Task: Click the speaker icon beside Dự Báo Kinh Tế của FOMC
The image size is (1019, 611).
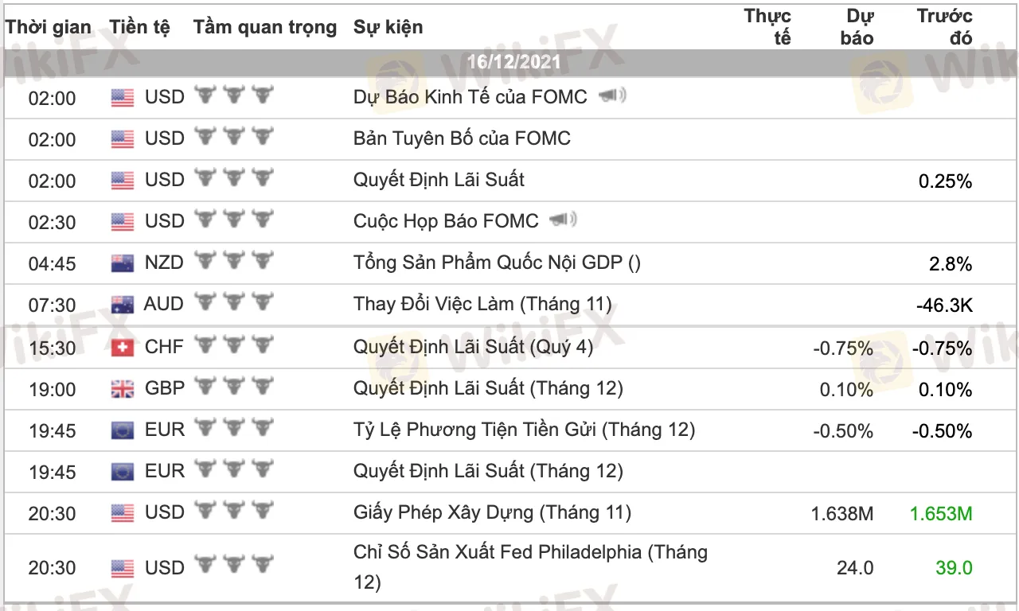Action: point(612,96)
